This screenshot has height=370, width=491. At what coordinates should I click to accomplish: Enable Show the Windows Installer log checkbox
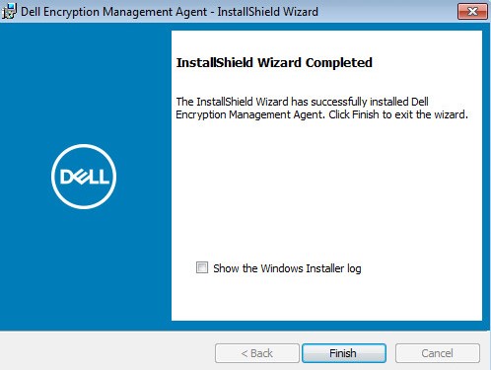coord(202,267)
